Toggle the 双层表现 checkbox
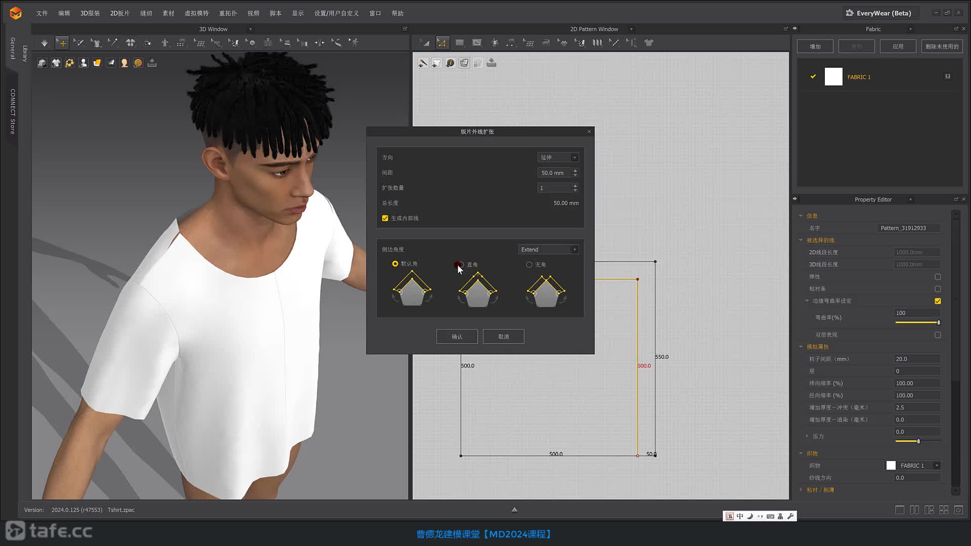971x546 pixels. pos(938,335)
